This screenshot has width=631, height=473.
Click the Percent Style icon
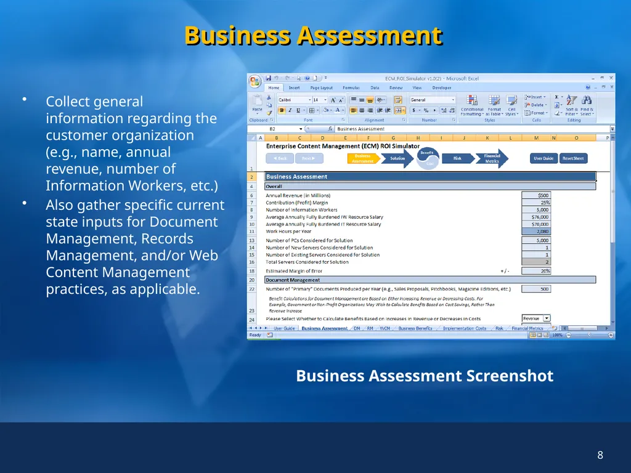pos(426,110)
